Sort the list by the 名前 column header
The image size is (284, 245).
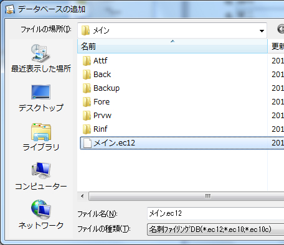point(173,46)
